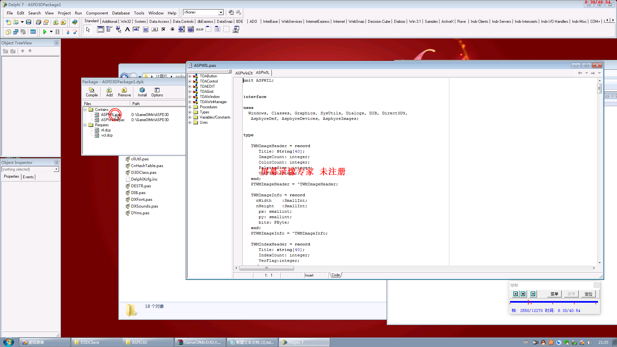Click the View Unit toolbar icon

point(8,31)
